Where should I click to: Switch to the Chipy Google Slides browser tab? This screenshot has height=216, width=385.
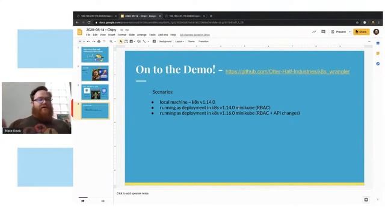click(141, 16)
